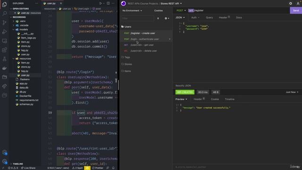This screenshot has height=170, width=302.
Task: Collapse the models folder
Action: (x=24, y=29)
